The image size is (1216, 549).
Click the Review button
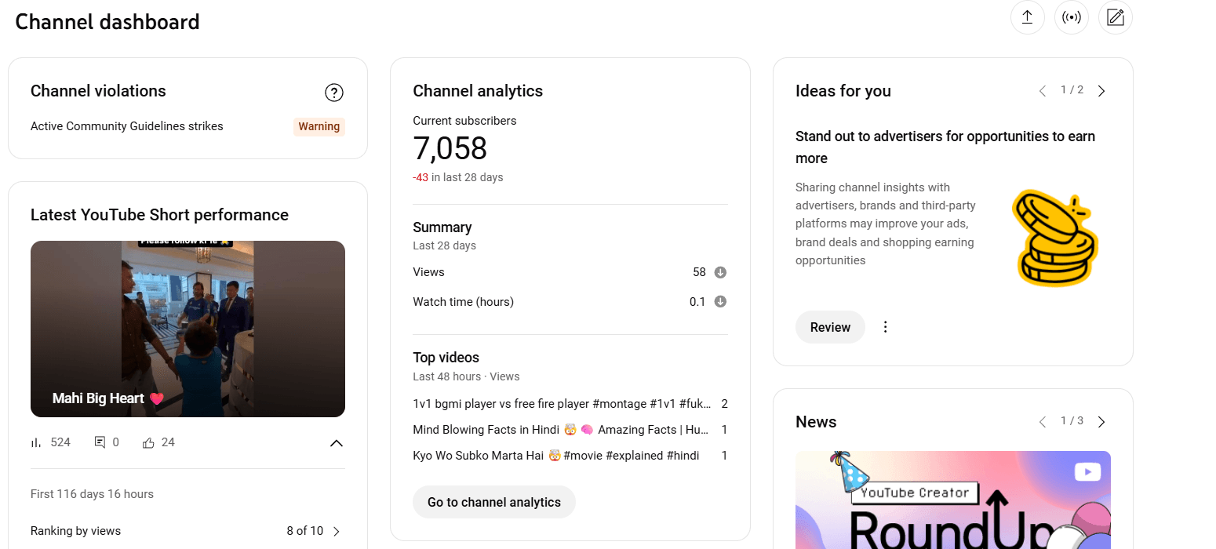[830, 327]
